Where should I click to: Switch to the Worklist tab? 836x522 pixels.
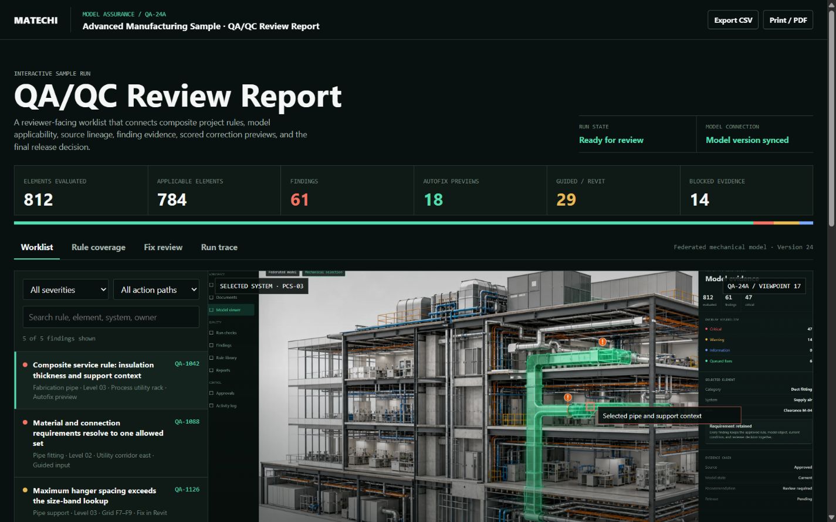pyautogui.click(x=37, y=247)
